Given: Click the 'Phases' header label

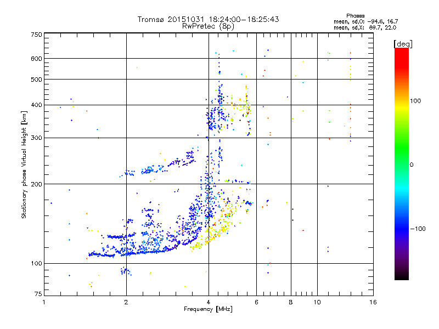Looking at the screenshot, I should tap(355, 16).
